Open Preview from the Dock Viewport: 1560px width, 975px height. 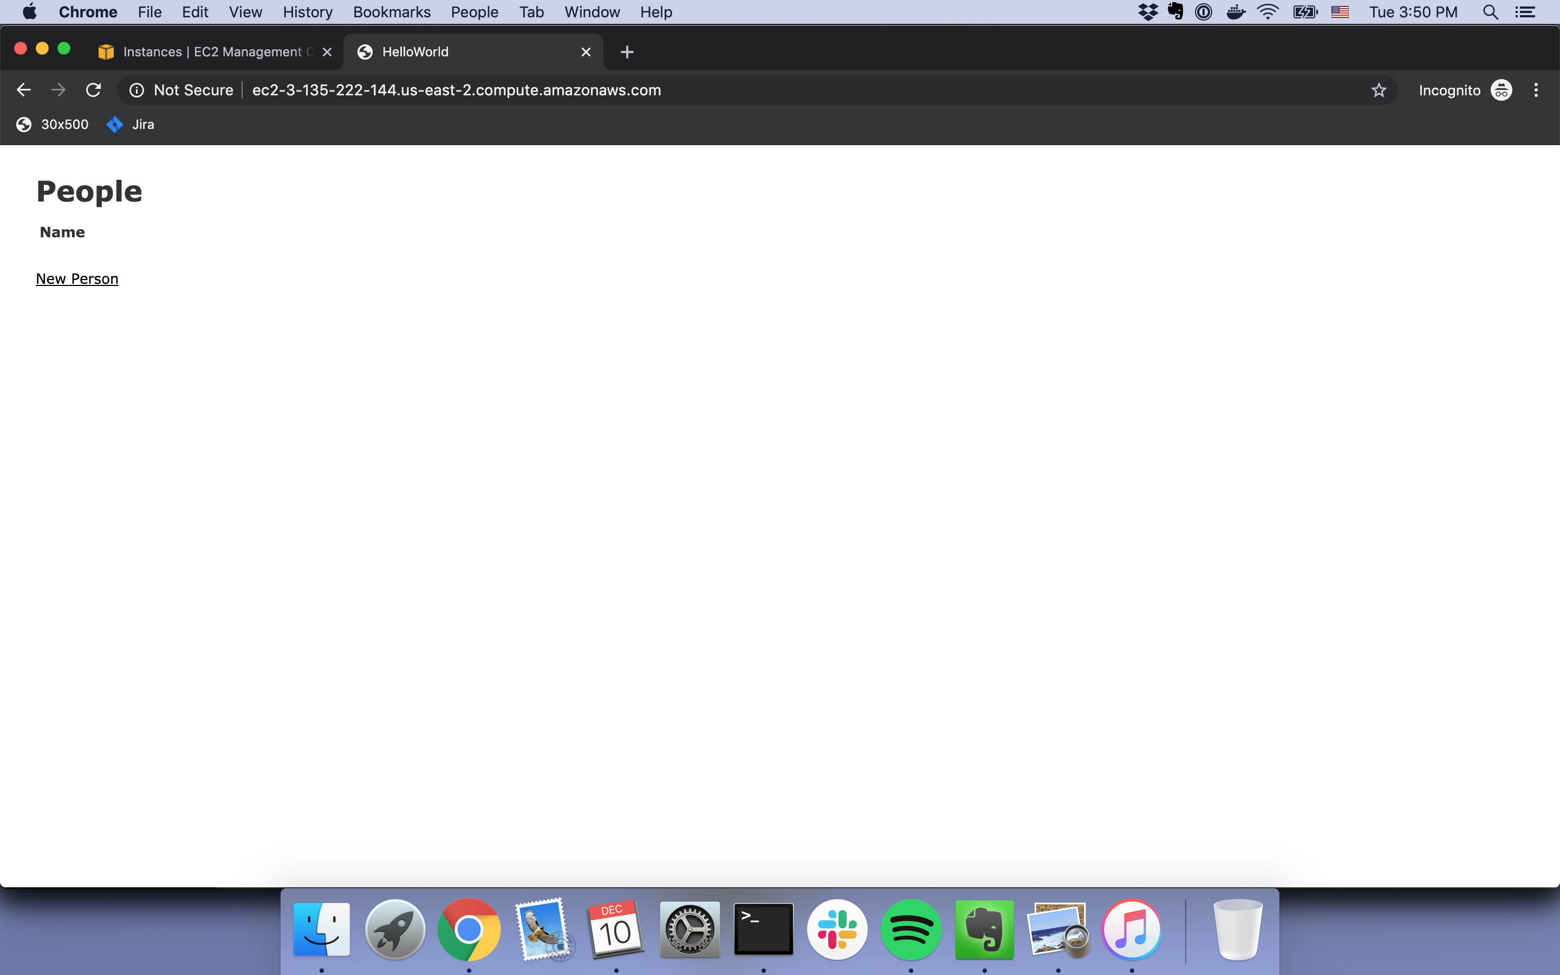coord(1058,929)
